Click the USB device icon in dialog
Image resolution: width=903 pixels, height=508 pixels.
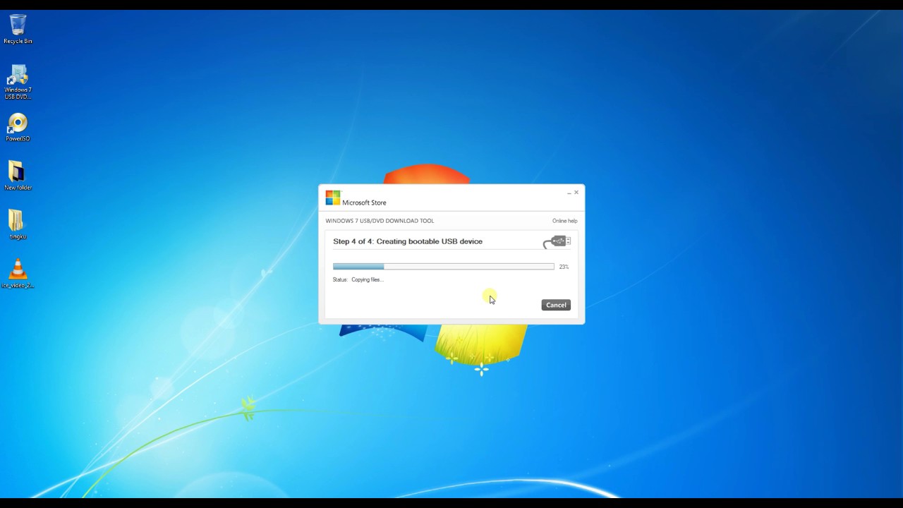click(557, 242)
